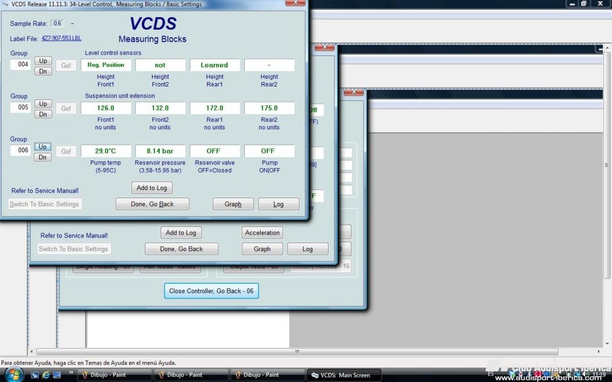Click Close Controller, Go Back - 06

tap(211, 291)
